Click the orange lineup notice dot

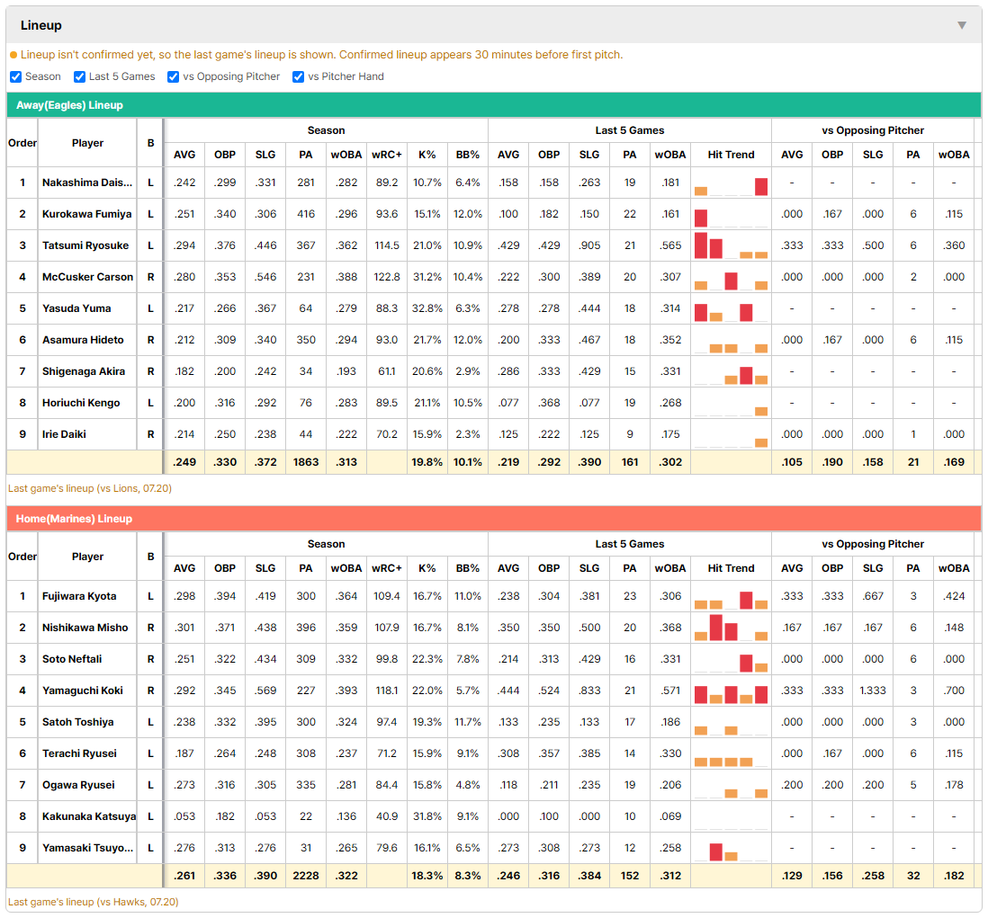click(13, 56)
